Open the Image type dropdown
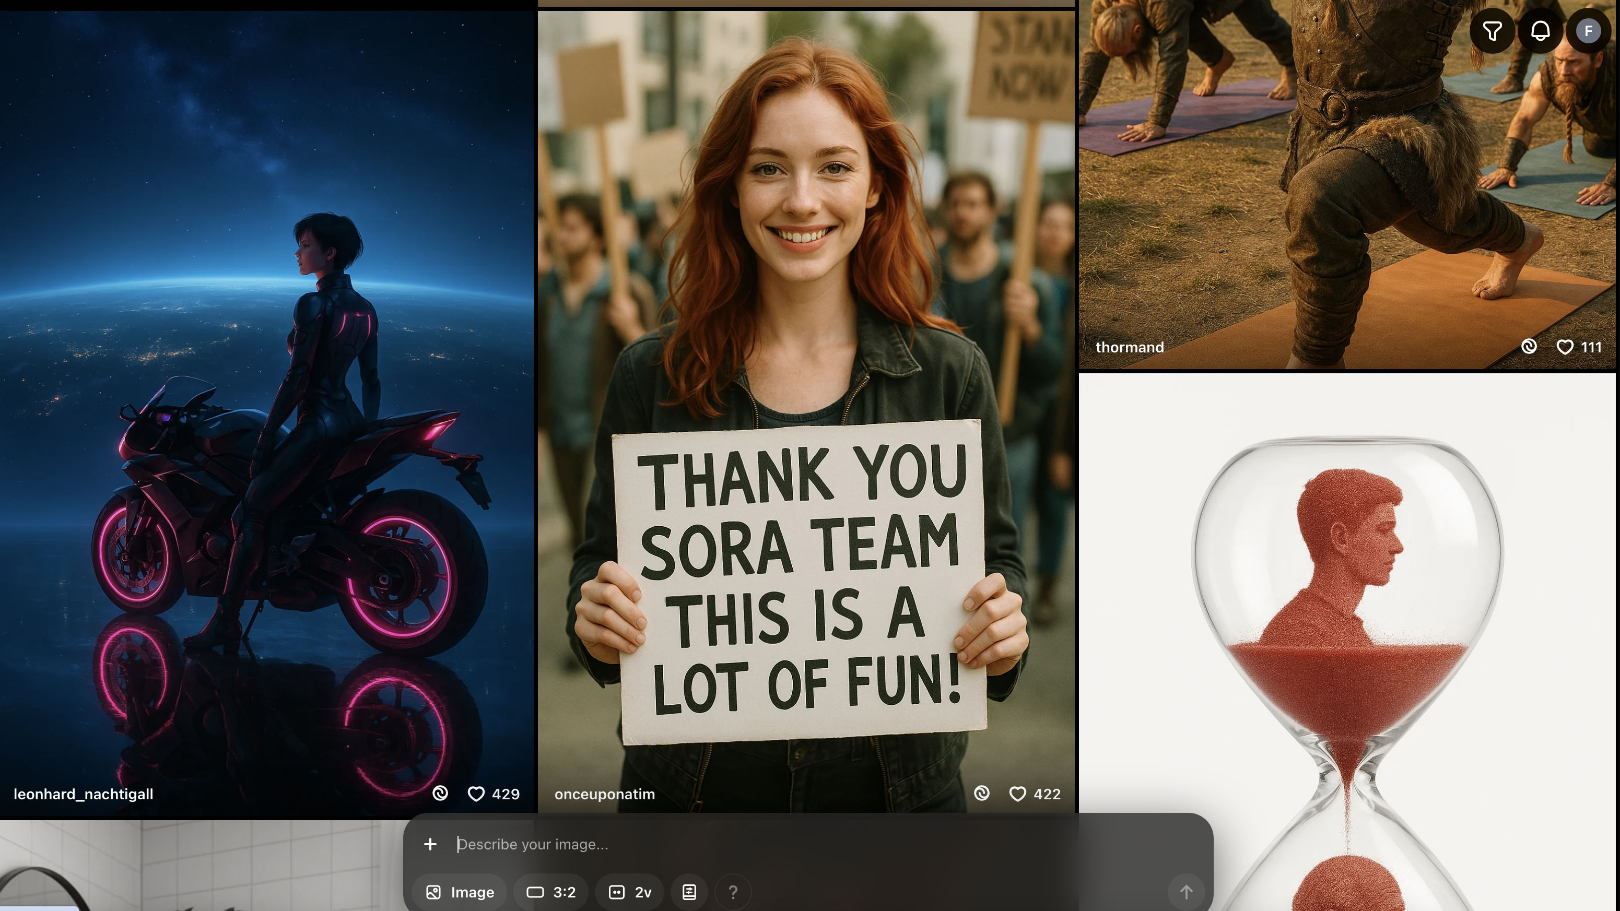 [x=460, y=892]
